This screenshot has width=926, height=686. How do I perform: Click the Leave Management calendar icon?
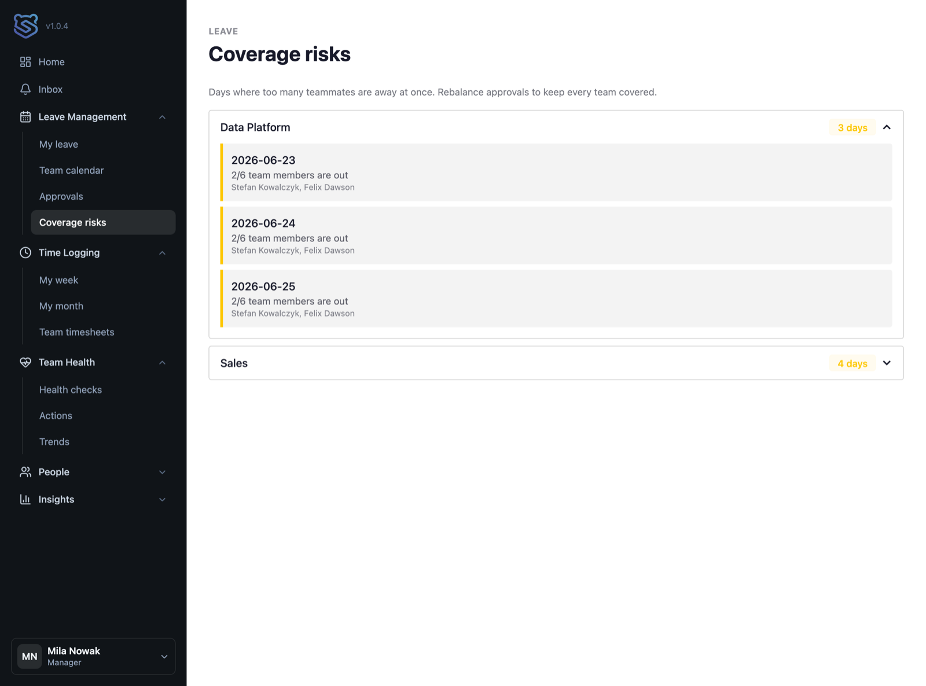point(25,117)
